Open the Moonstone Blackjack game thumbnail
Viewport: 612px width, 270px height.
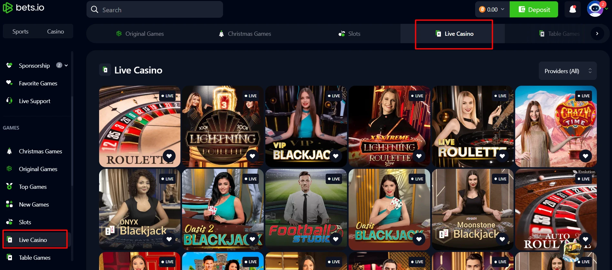coord(473,209)
